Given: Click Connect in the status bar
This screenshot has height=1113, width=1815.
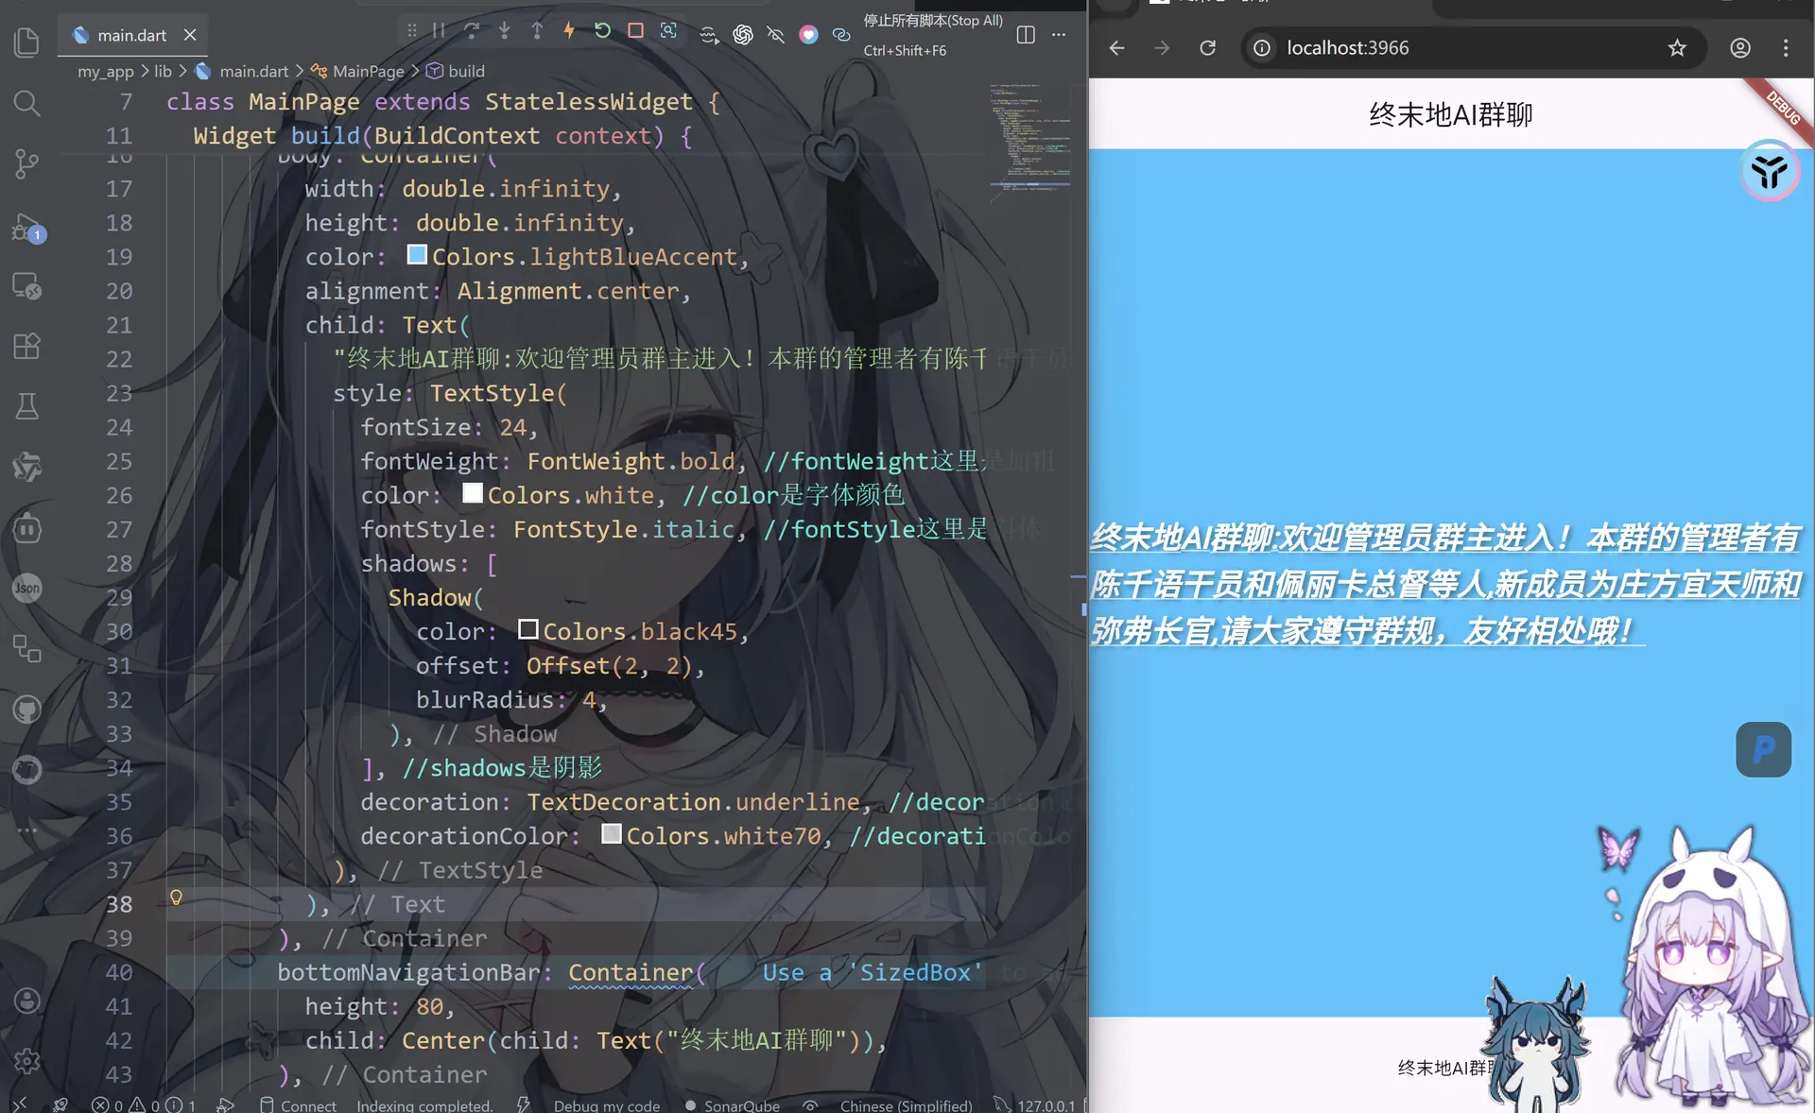Looking at the screenshot, I should (x=298, y=1104).
